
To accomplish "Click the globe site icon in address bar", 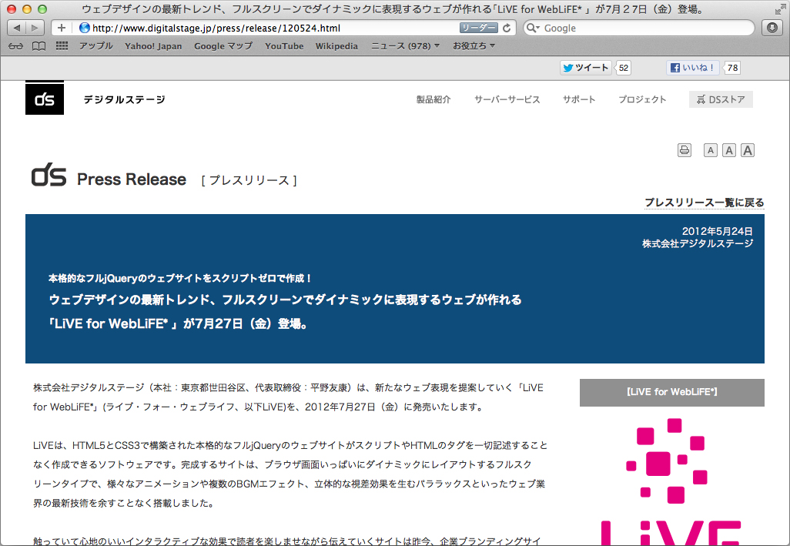I will click(85, 28).
